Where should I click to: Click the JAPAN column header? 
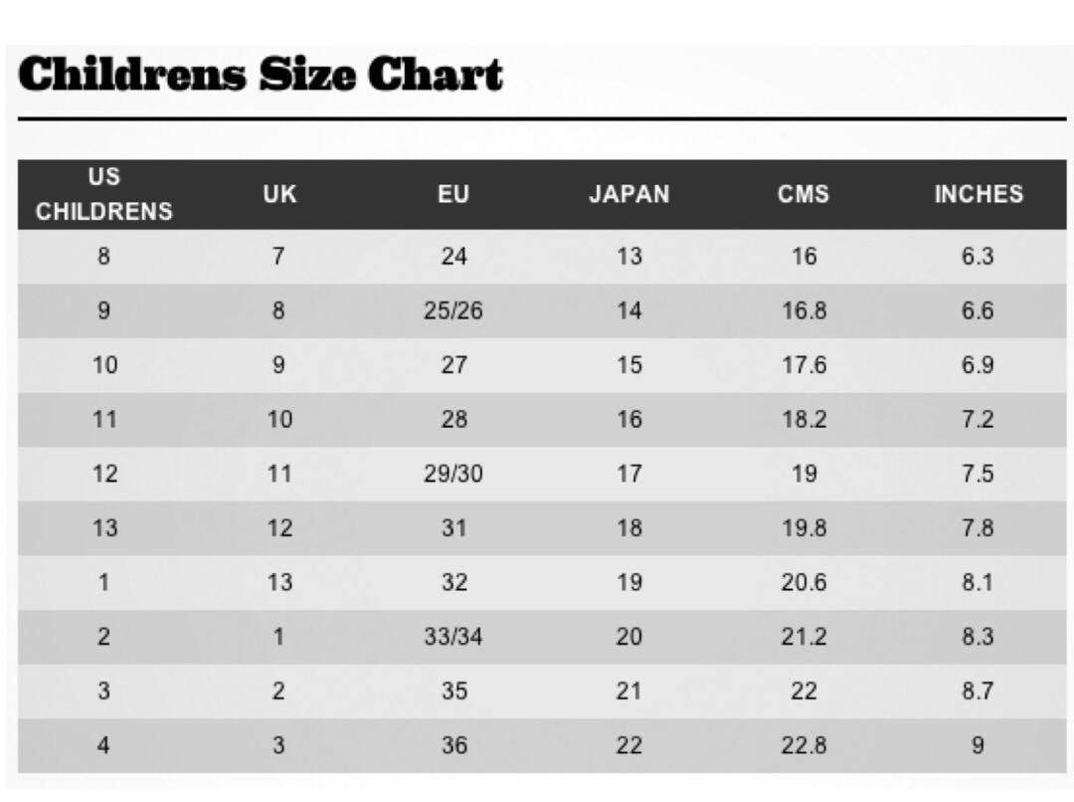629,194
